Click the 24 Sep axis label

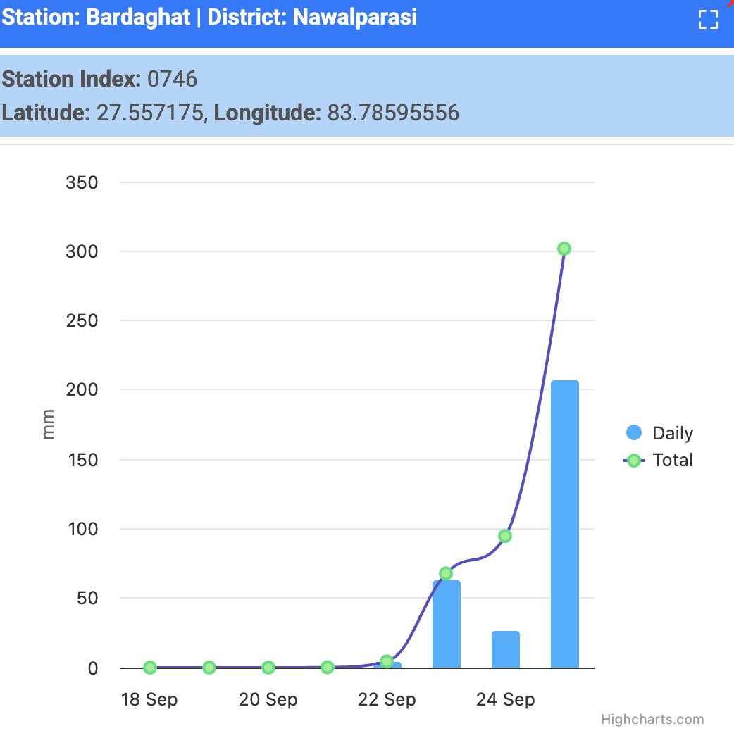(506, 699)
